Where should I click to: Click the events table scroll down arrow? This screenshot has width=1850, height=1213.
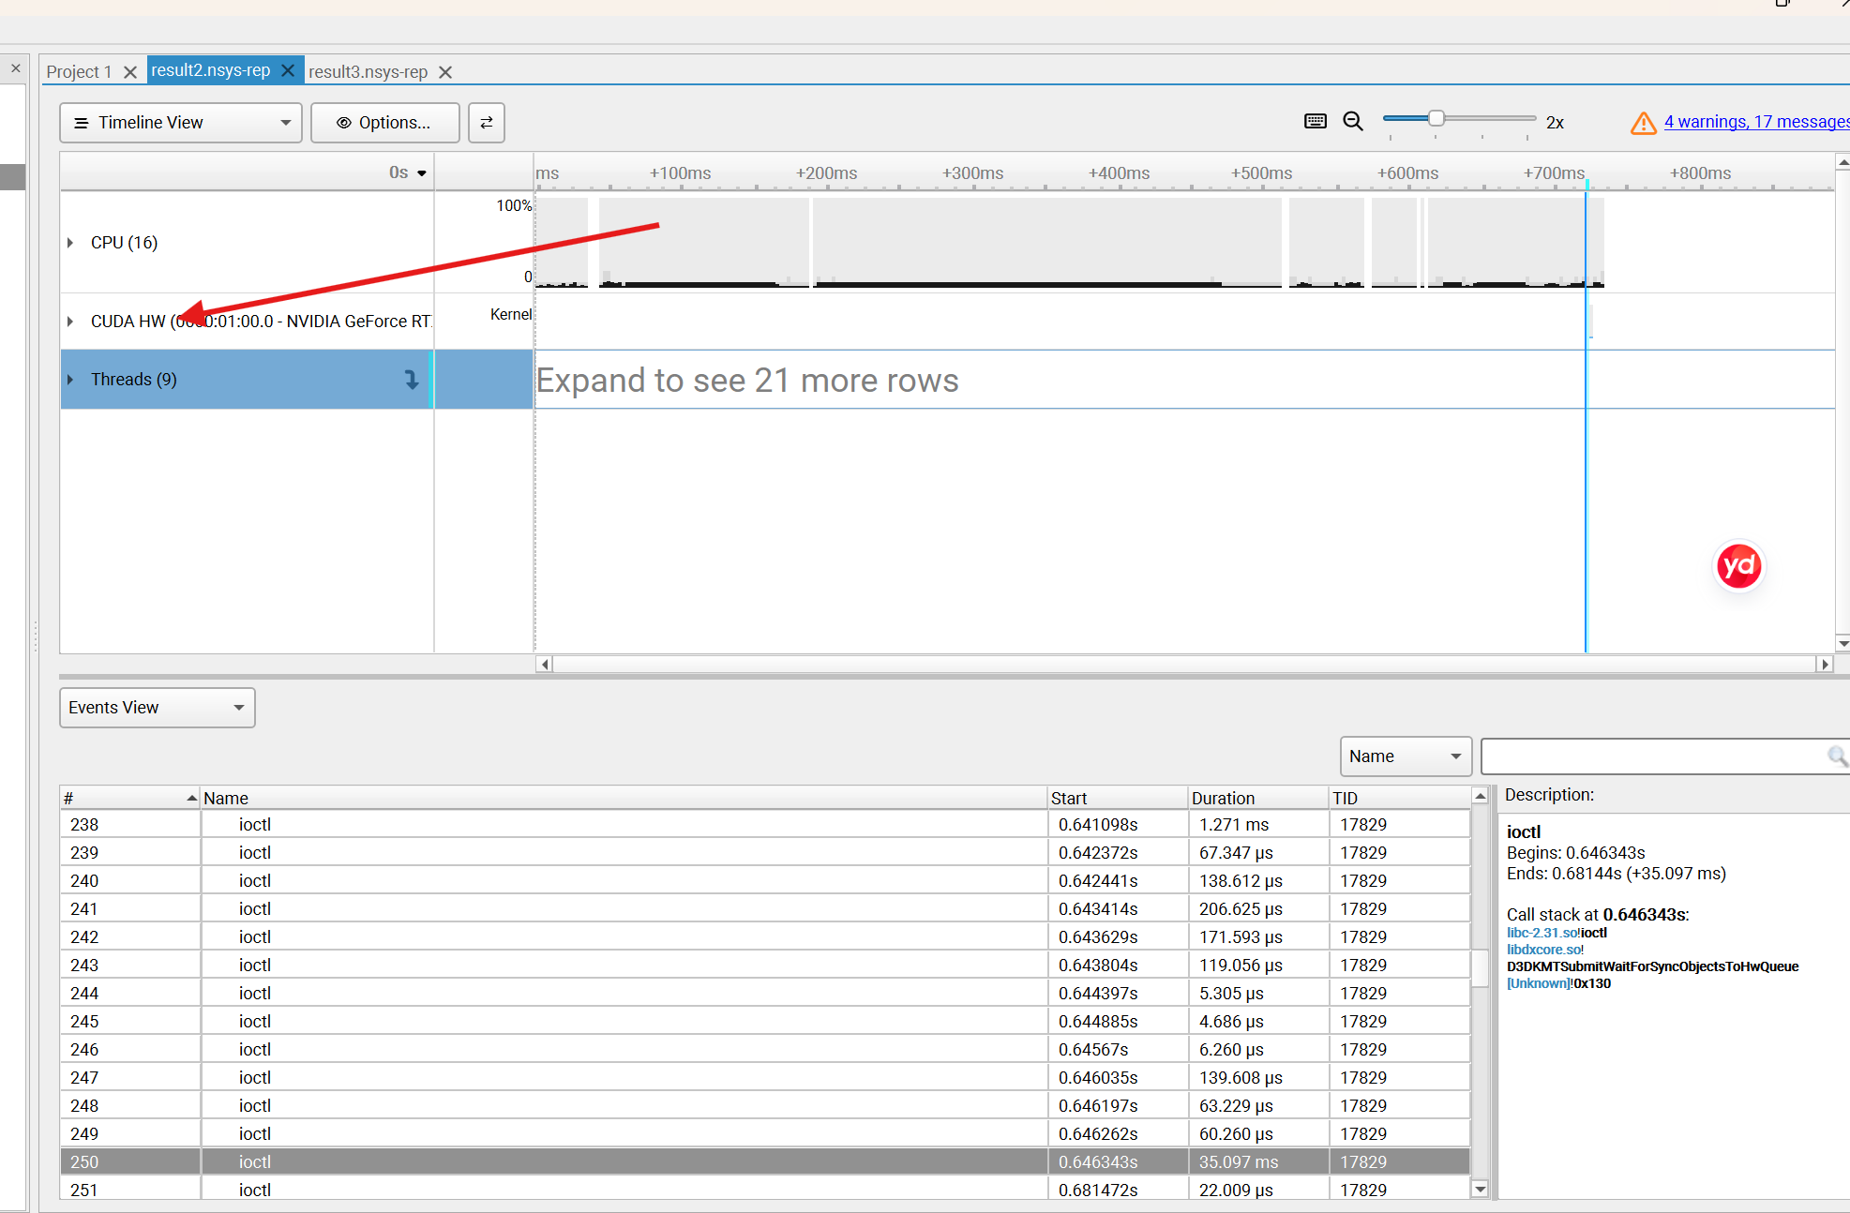[x=1481, y=1190]
